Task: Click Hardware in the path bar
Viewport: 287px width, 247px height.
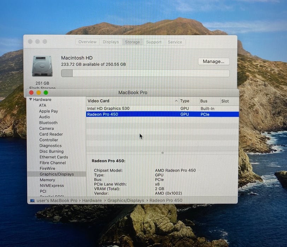Action: (92, 200)
